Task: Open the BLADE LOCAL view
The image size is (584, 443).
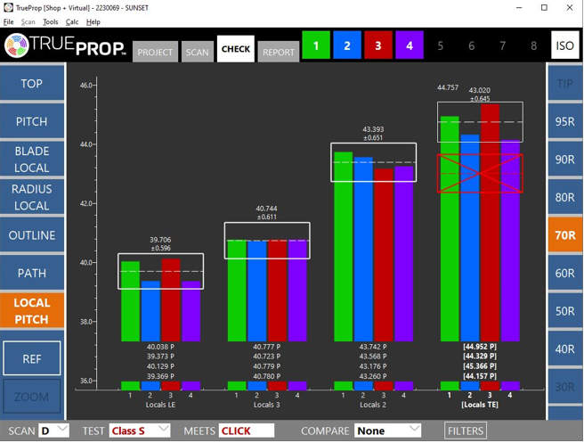Action: (x=32, y=160)
